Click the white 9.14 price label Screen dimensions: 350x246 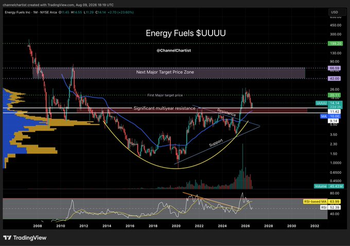(x=334, y=121)
